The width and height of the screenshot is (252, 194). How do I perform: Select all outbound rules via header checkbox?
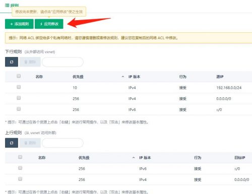coord(20,157)
